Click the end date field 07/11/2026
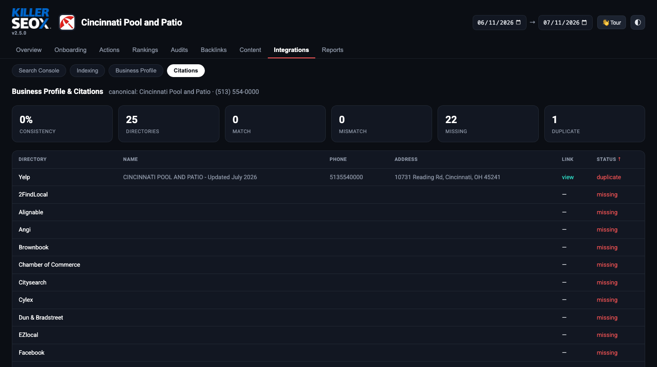This screenshot has width=657, height=367. point(566,22)
